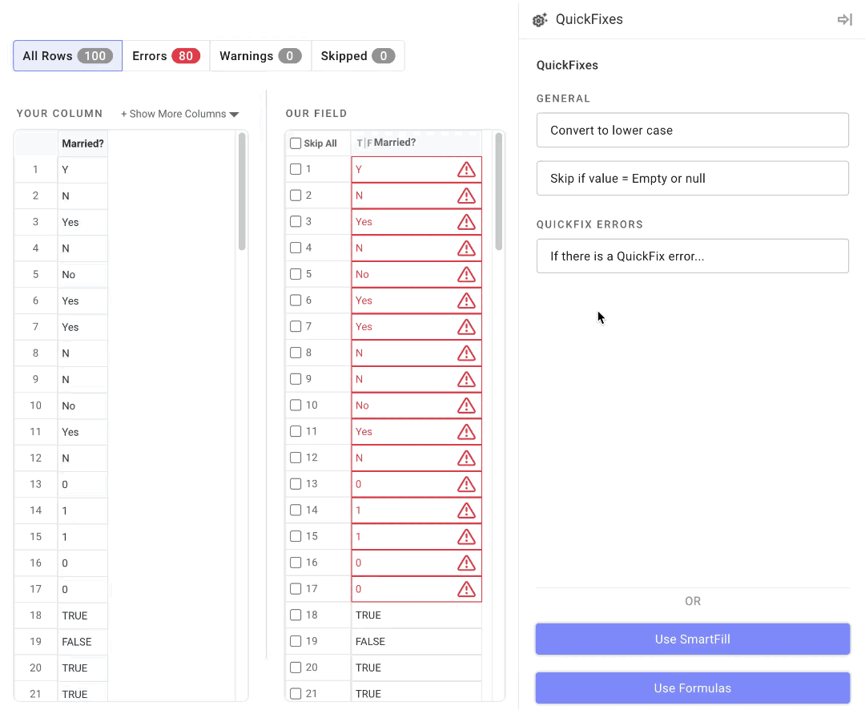Tick the skip checkbox for row 3
This screenshot has height=710, width=865.
296,222
